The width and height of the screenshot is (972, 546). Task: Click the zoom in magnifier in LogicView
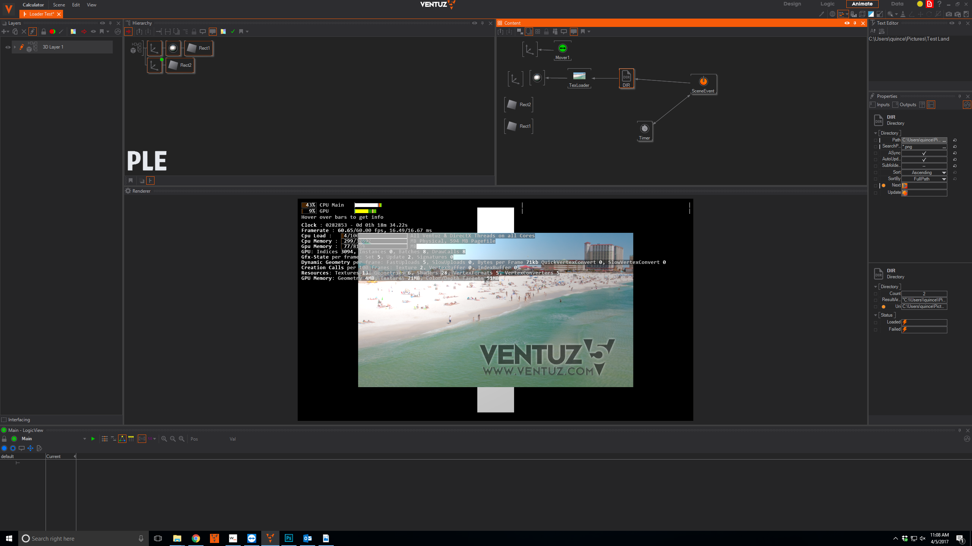tap(164, 439)
